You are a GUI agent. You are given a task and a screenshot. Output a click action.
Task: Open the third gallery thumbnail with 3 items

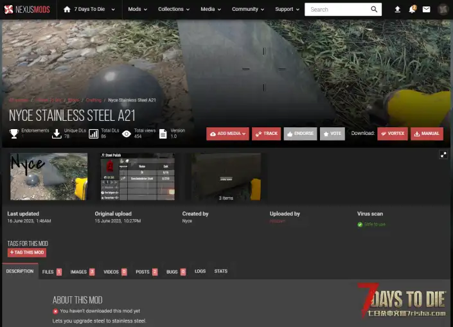point(226,177)
